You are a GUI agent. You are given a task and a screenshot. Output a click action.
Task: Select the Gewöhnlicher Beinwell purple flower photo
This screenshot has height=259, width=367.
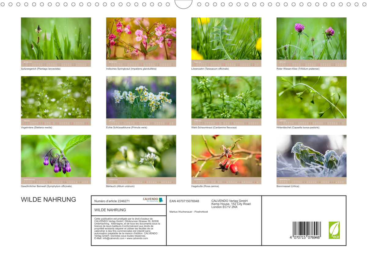pos(56,156)
